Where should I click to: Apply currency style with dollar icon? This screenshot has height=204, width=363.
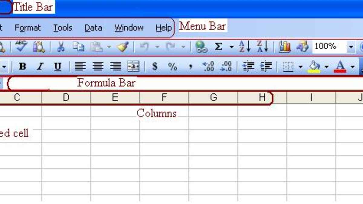coord(155,66)
